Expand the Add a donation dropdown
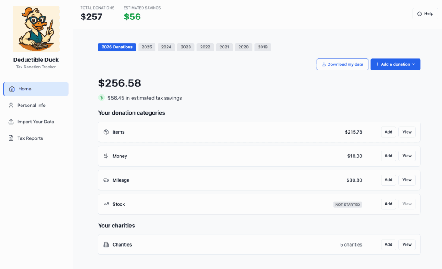The height and width of the screenshot is (269, 442). pos(395,64)
